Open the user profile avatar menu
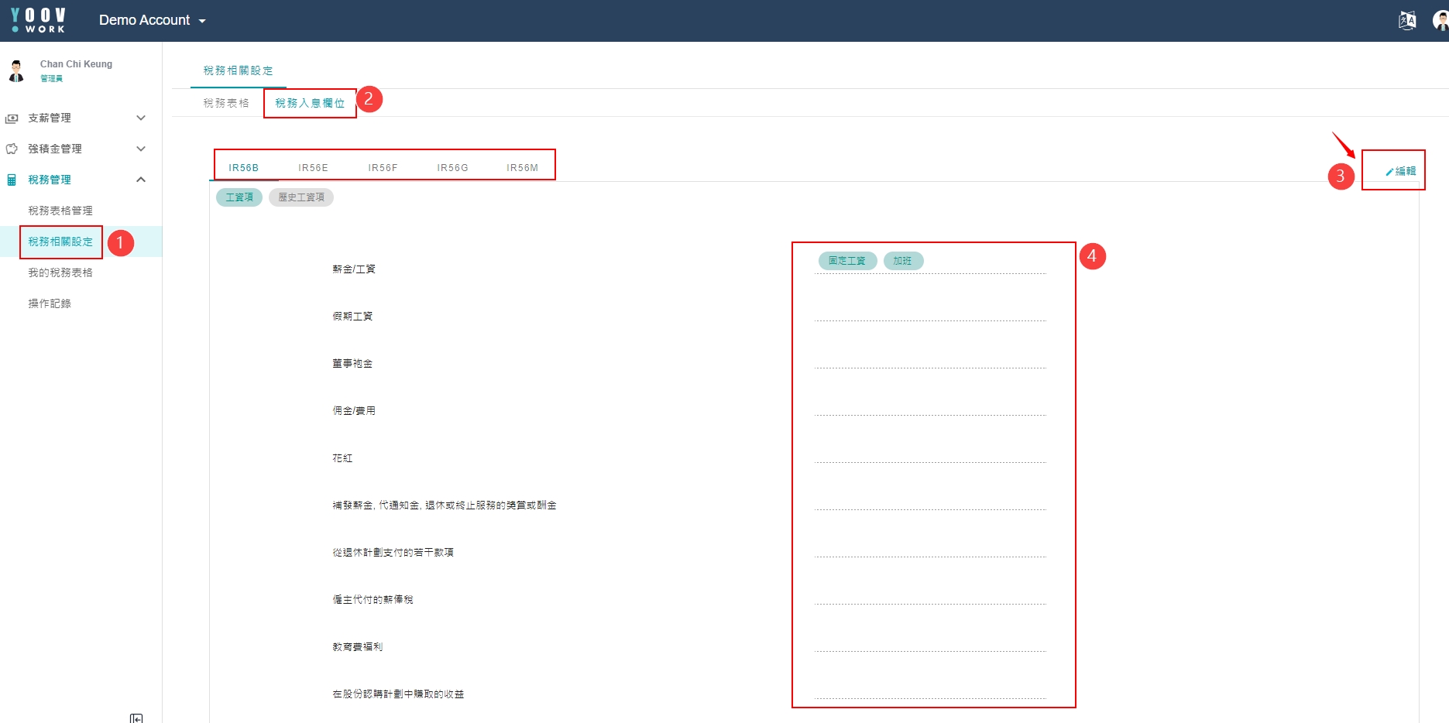This screenshot has height=723, width=1449. click(x=1440, y=21)
